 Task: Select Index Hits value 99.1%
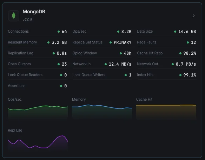190,75
